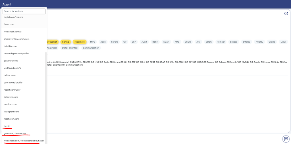291x144 pixels.
Task: Pick dev.to from dropdown
Action: click(x=24, y=126)
